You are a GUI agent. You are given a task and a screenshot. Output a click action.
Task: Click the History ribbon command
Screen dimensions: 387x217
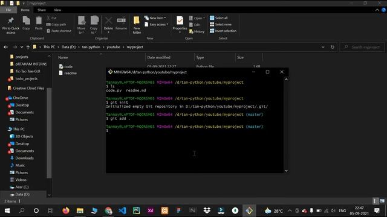(x=197, y=31)
